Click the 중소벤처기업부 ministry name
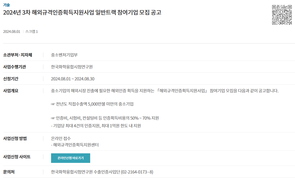 click(x=64, y=55)
